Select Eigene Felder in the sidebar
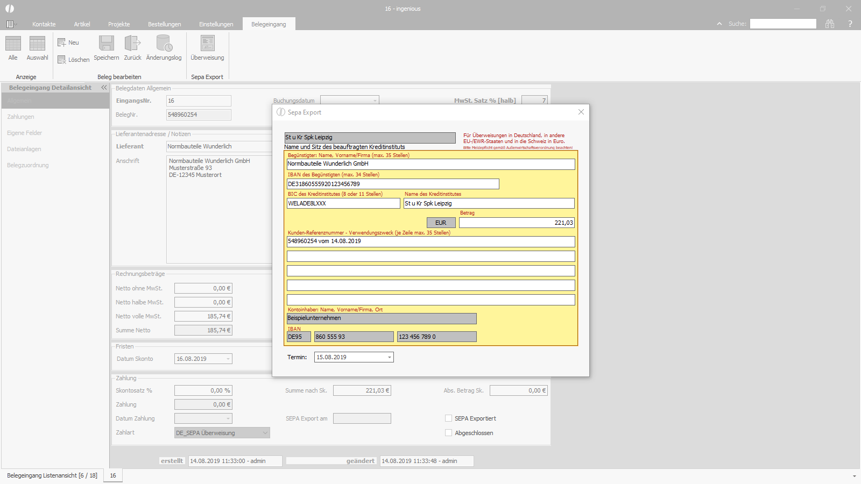The width and height of the screenshot is (861, 484). 55,133
